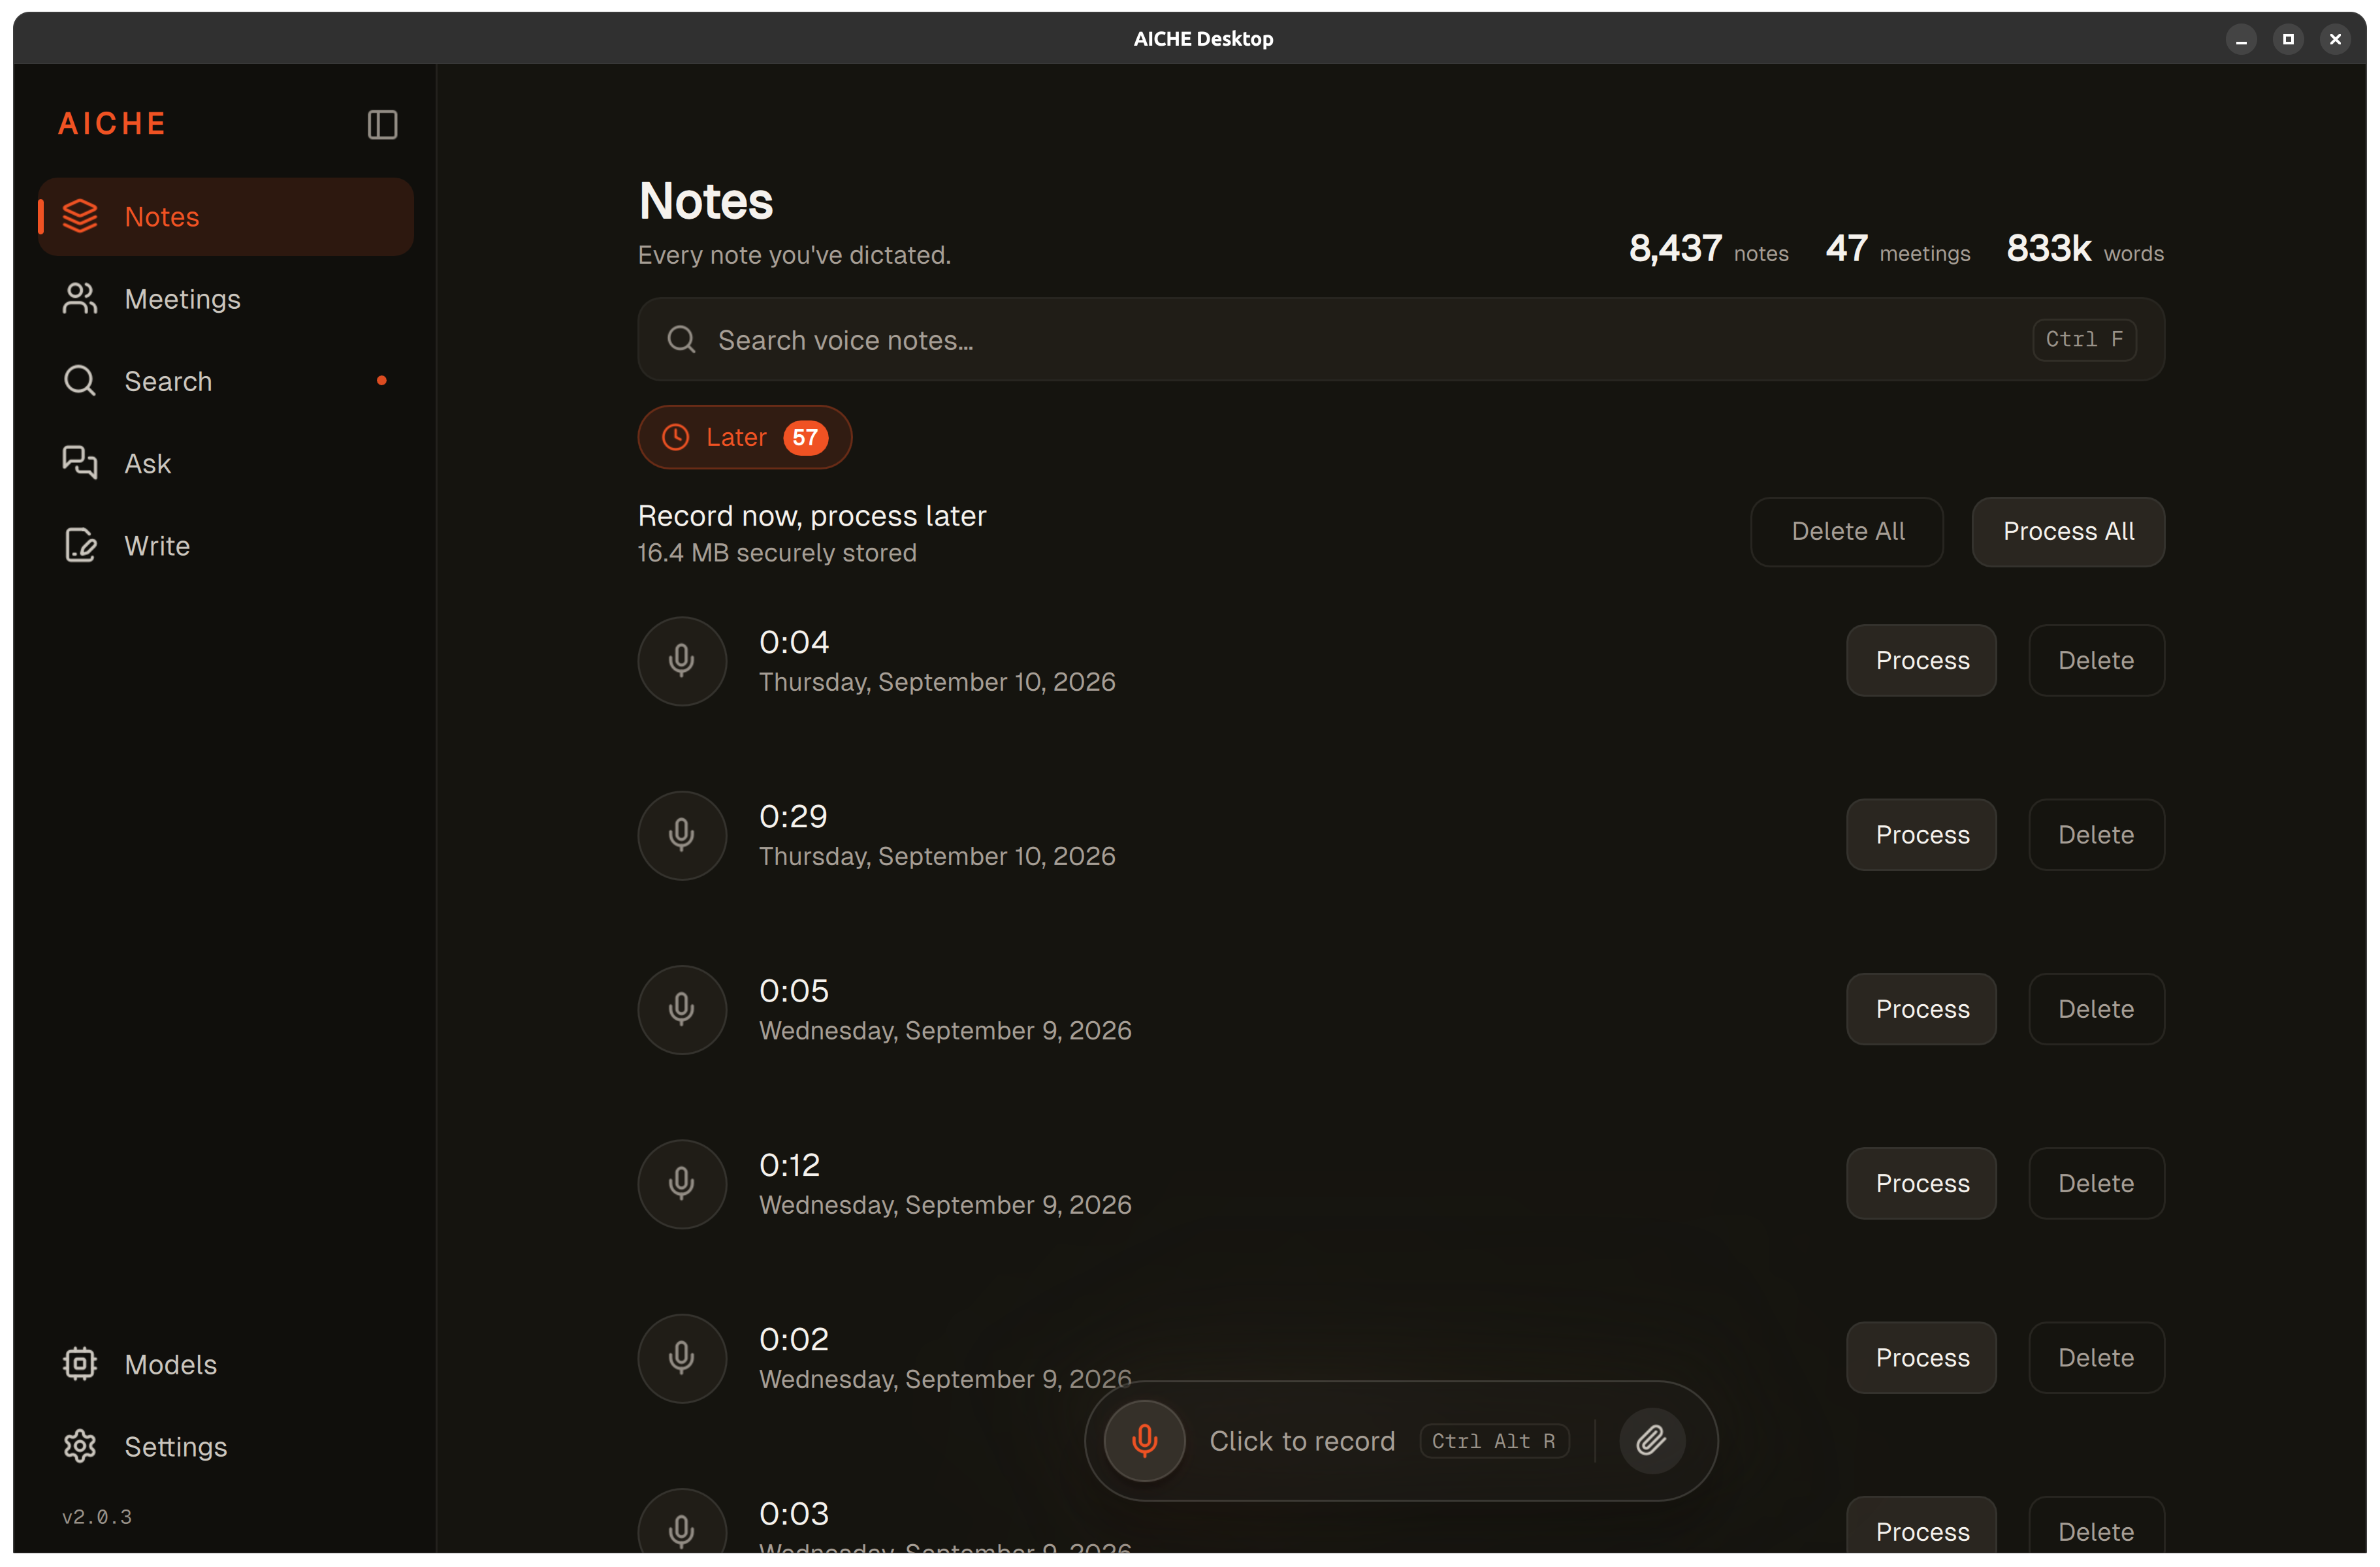Maximize the AICHE Desktop window
The image size is (2380, 1567).
[x=2288, y=39]
